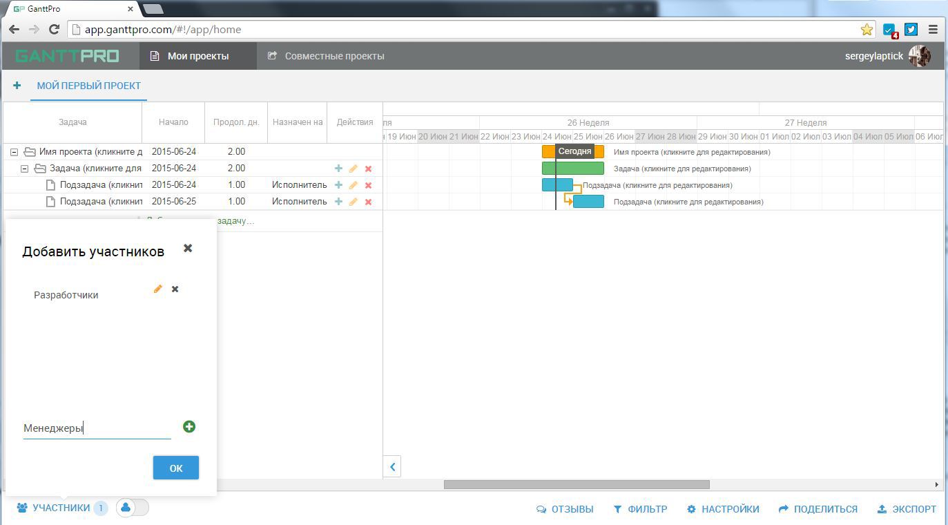Click the green Задача bar in Gantt chart
The image size is (948, 525).
(x=573, y=169)
